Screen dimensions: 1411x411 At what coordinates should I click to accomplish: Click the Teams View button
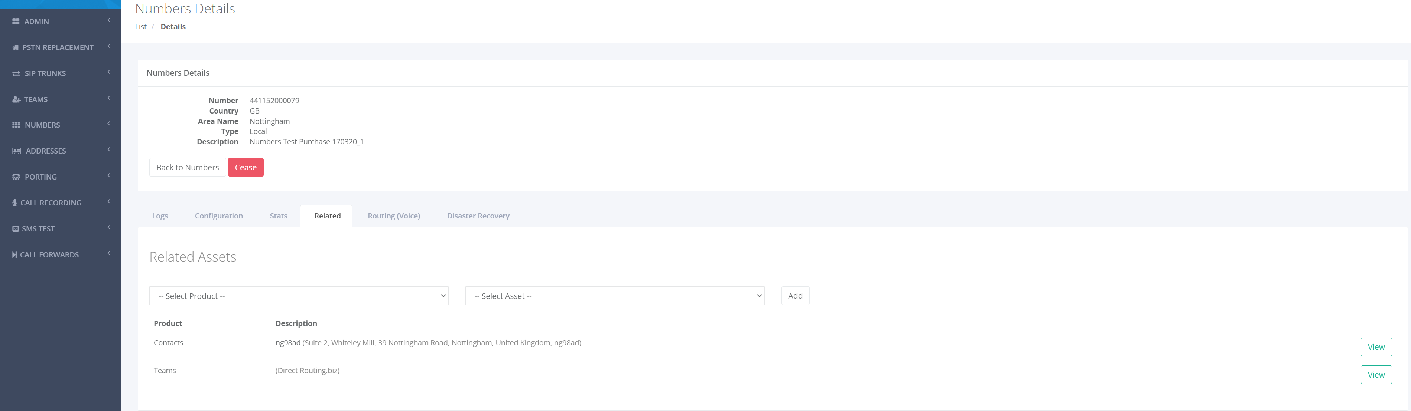tap(1375, 374)
